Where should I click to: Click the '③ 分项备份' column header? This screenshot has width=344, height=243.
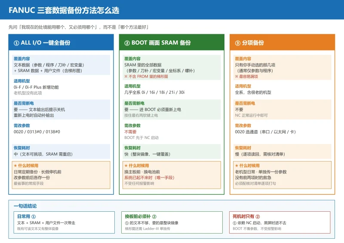tap(282, 42)
